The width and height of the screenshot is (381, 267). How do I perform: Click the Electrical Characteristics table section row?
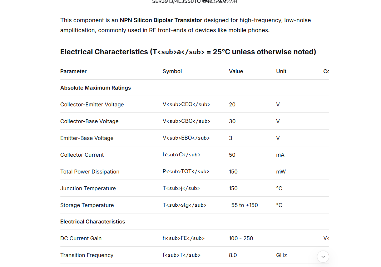click(93, 222)
